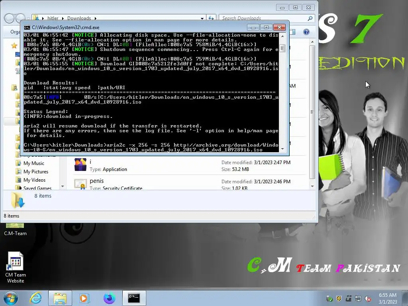Click the muted volume tray icon
This screenshot has width=408, height=306.
click(x=368, y=298)
